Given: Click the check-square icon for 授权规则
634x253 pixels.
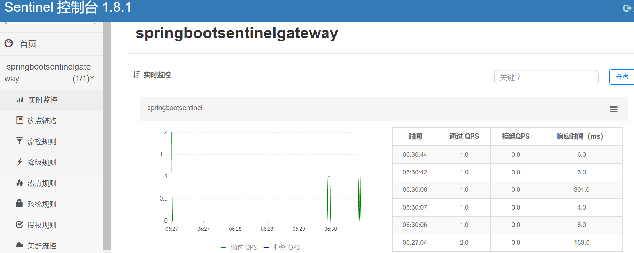Looking at the screenshot, I should [x=20, y=225].
